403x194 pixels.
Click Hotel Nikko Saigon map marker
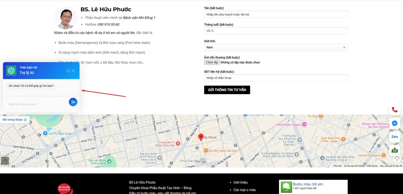(x=305, y=124)
